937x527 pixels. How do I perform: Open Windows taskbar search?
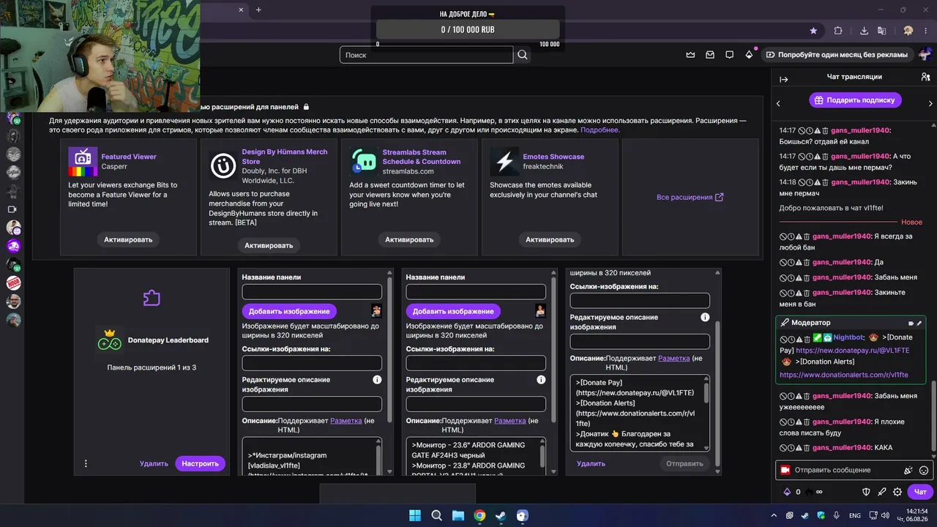(436, 515)
